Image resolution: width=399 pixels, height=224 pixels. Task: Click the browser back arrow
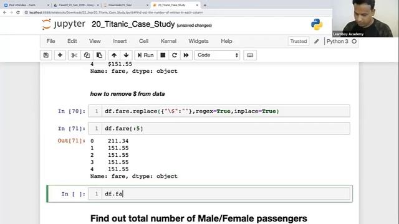click(4, 12)
